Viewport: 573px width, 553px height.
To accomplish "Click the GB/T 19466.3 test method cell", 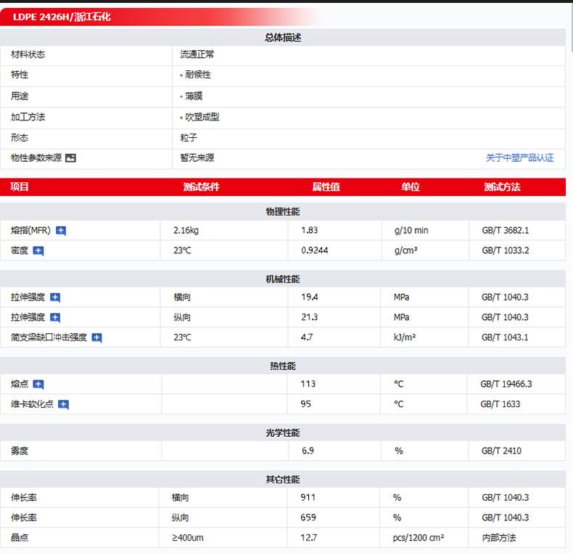I will click(x=506, y=384).
